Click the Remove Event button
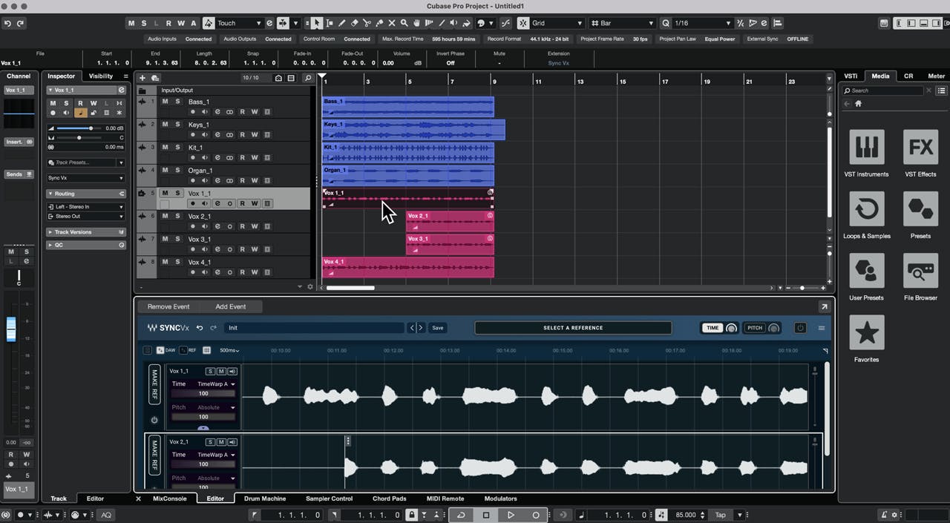This screenshot has width=950, height=523. pos(168,306)
